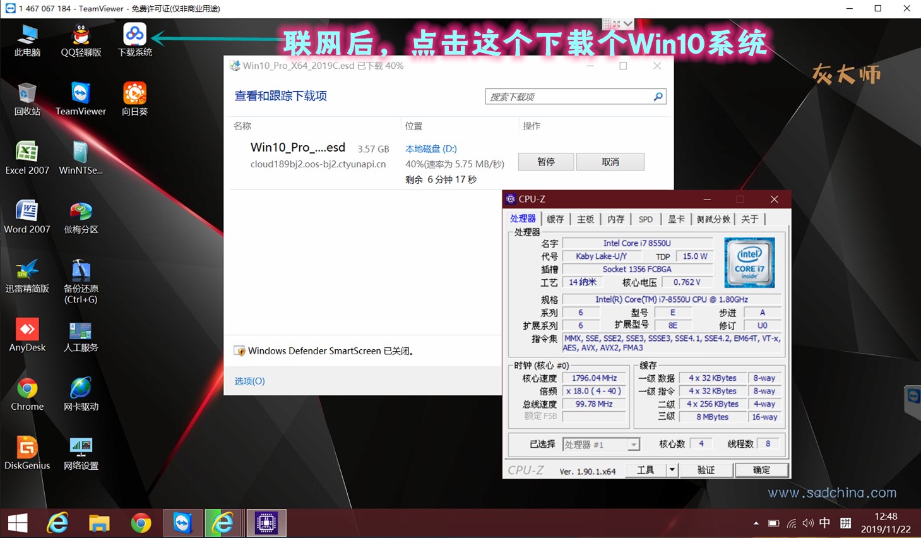Image resolution: width=921 pixels, height=538 pixels.
Task: Switch to the 测试分数 tab in CPU-Z
Action: tap(713, 219)
